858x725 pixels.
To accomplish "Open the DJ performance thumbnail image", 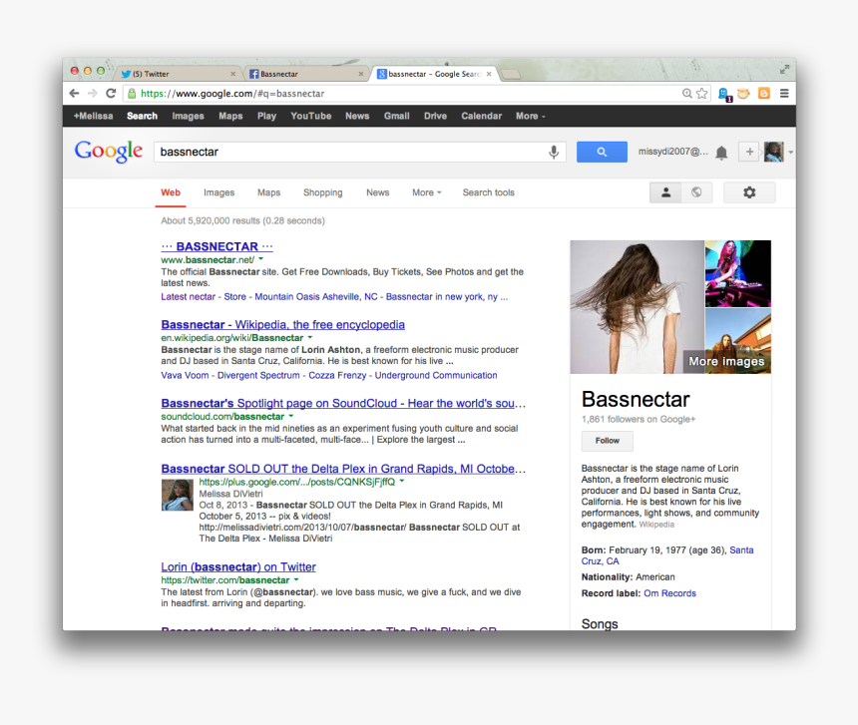I will pos(737,273).
